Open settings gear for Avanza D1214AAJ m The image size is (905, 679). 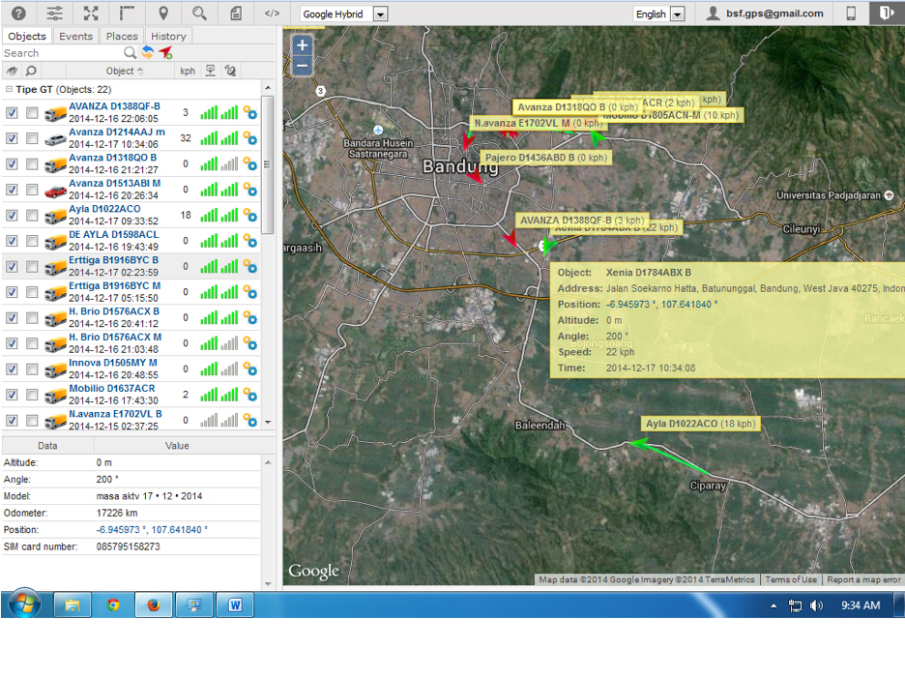pyautogui.click(x=249, y=138)
